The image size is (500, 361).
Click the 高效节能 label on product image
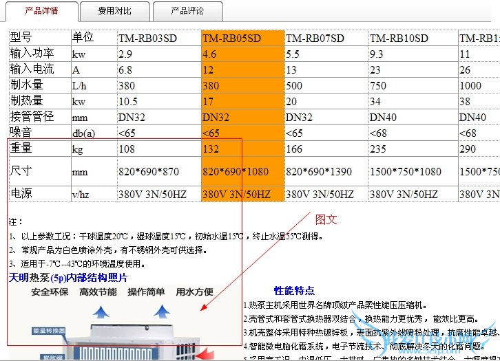click(x=98, y=292)
